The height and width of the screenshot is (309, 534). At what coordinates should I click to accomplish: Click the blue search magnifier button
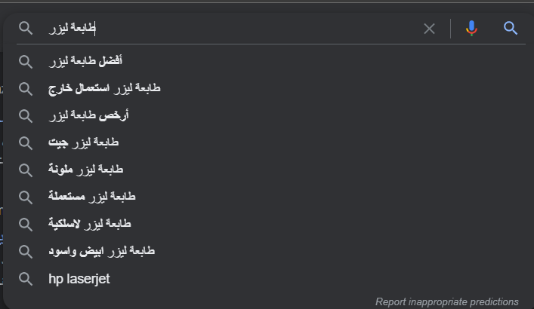[x=511, y=29]
